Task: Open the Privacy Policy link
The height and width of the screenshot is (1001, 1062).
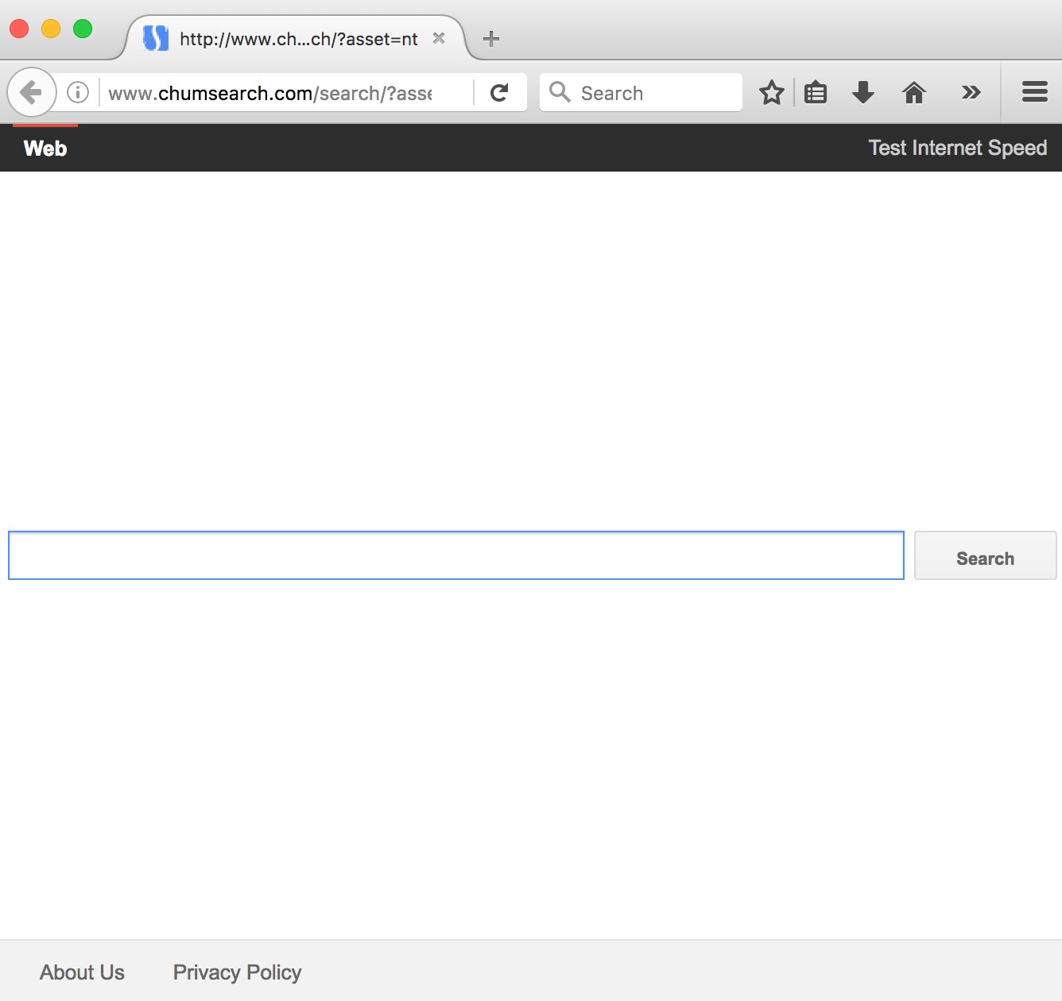Action: (237, 972)
